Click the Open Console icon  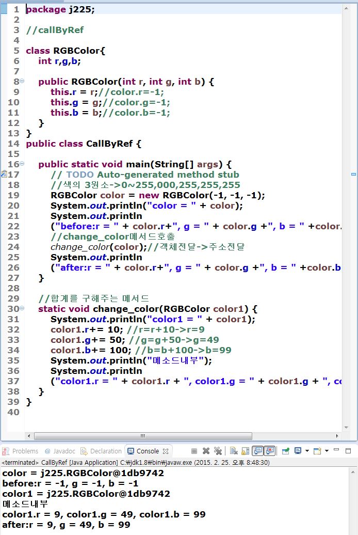[x=317, y=451]
